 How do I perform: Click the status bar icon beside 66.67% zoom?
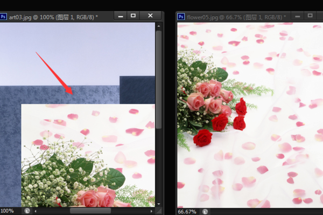pyautogui.click(x=205, y=212)
